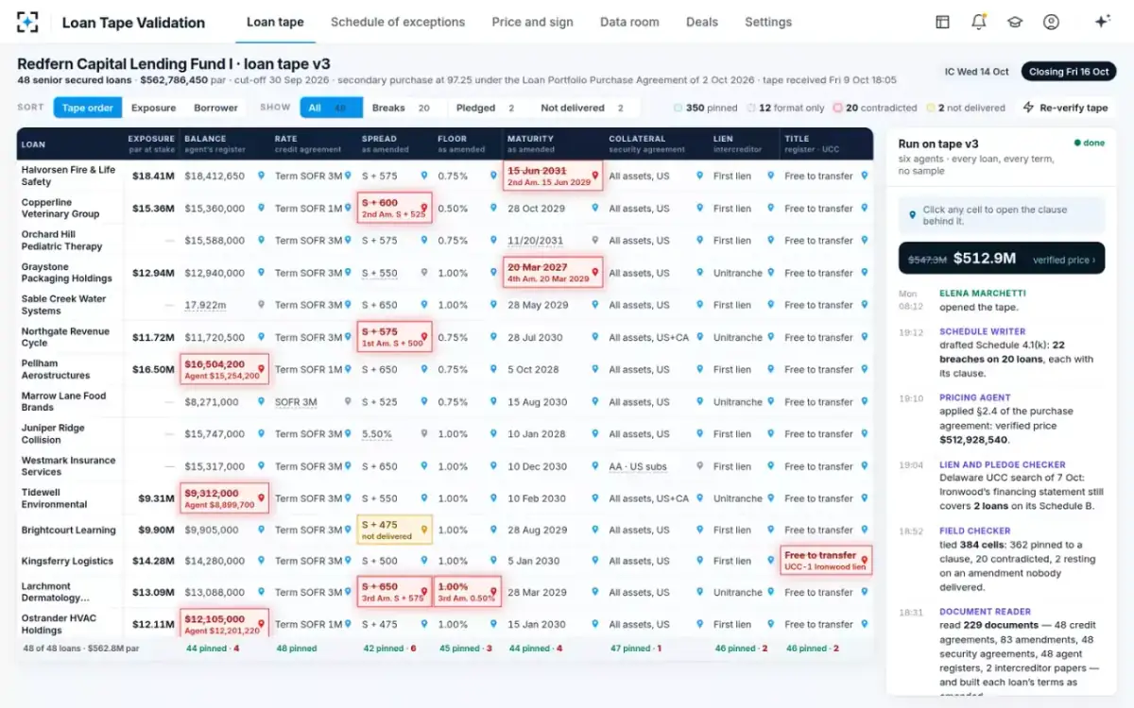Click SCHEDULE WRITER log entry heading
The image size is (1134, 708).
(983, 332)
